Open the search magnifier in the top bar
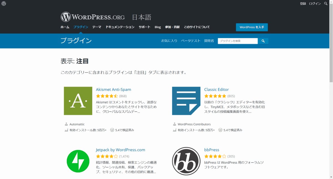Screen dimensions: 333x179 click(326, 4)
